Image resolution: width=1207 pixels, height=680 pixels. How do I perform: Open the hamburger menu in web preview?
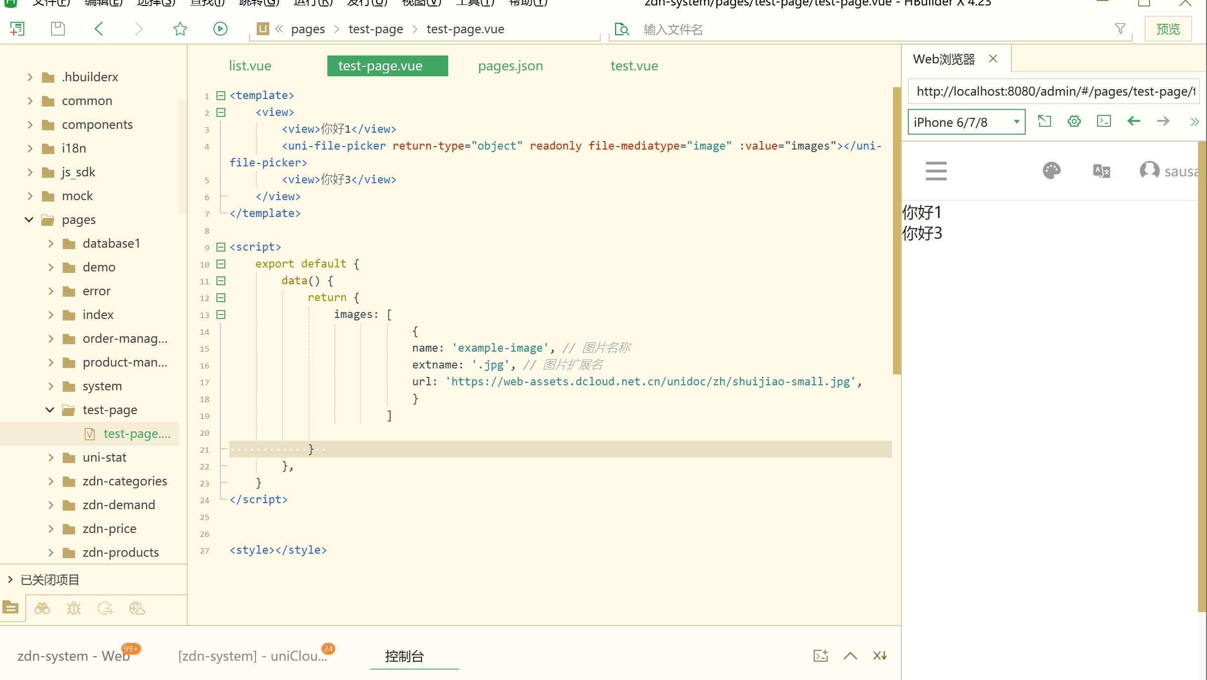pos(936,171)
